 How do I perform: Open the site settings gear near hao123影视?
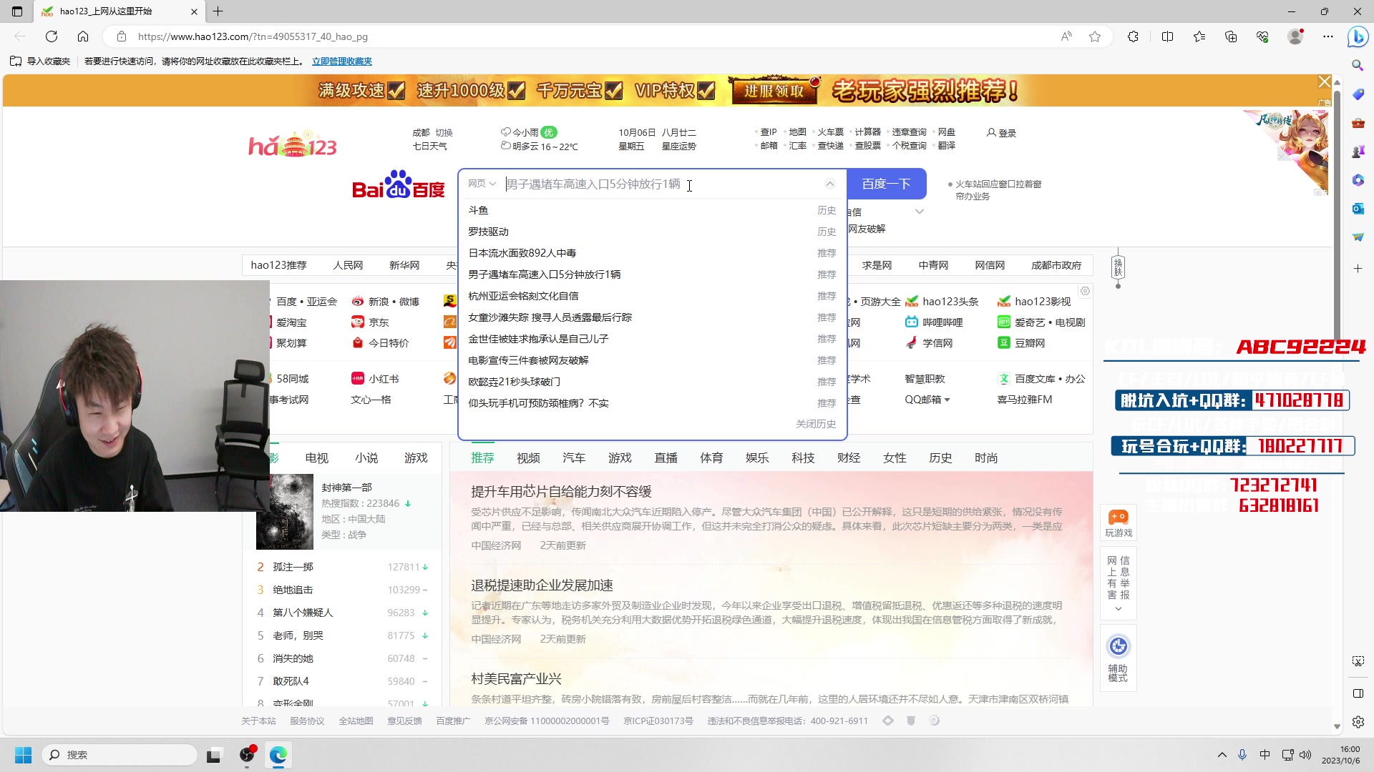[1085, 291]
